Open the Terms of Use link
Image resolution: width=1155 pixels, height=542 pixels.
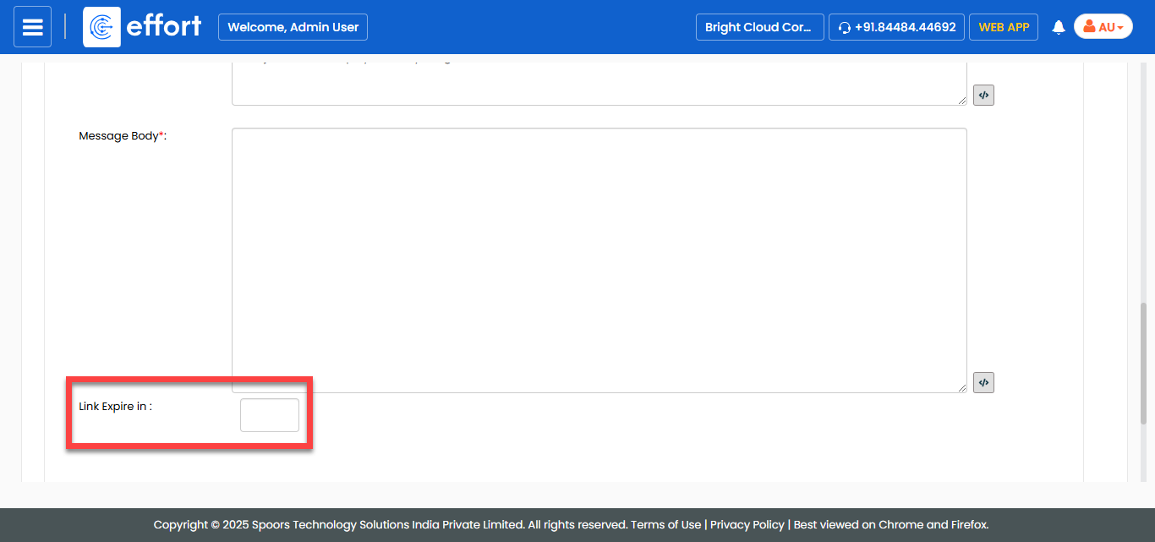pyautogui.click(x=665, y=525)
